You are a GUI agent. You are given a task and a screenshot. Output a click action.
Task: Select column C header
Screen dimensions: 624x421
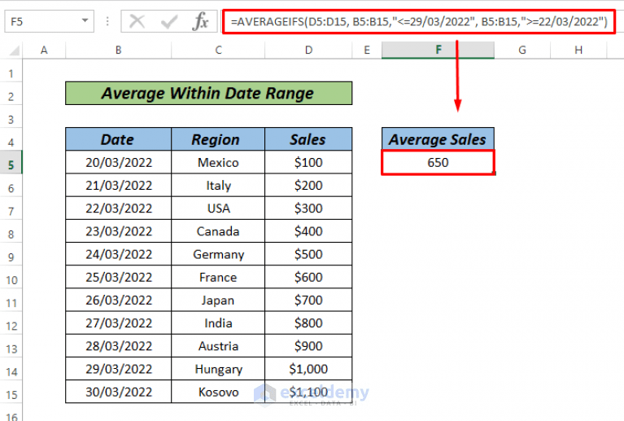coord(218,50)
